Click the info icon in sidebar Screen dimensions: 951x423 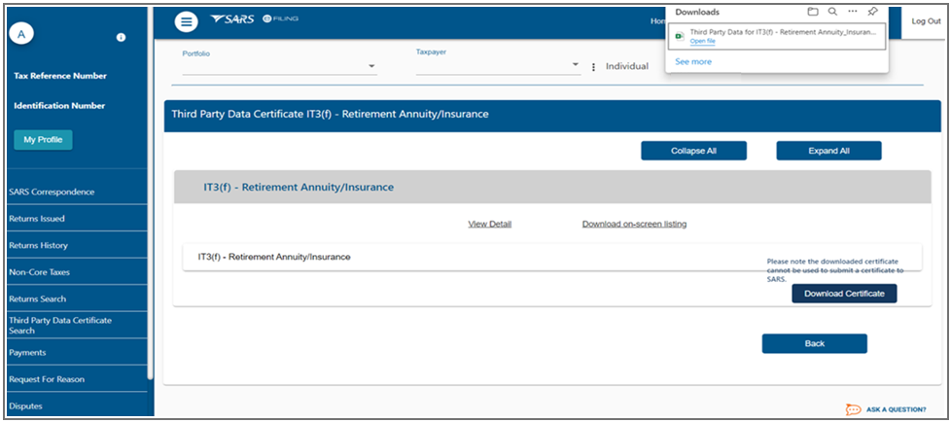(x=121, y=38)
